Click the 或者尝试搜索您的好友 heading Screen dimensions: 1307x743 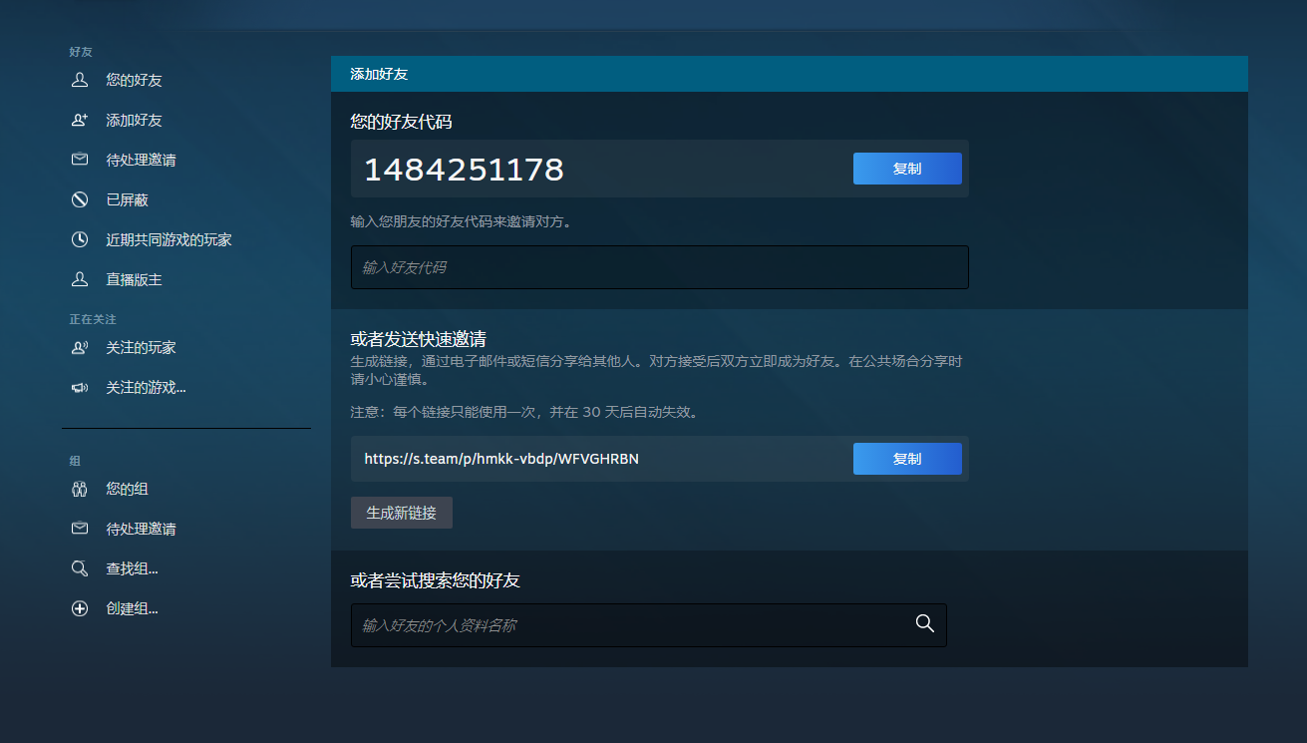click(x=436, y=580)
